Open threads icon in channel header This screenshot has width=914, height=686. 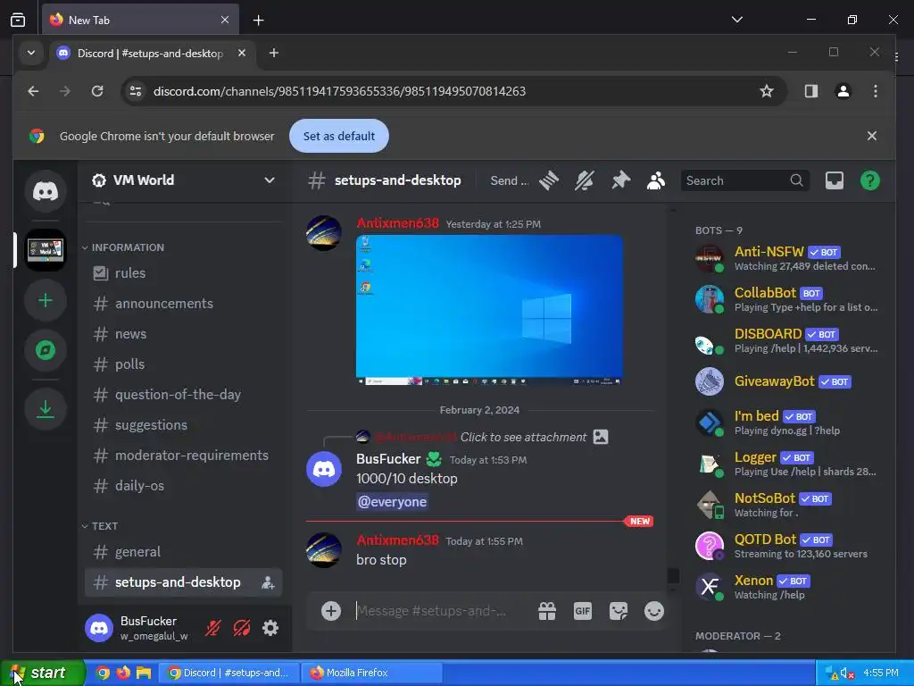point(549,180)
